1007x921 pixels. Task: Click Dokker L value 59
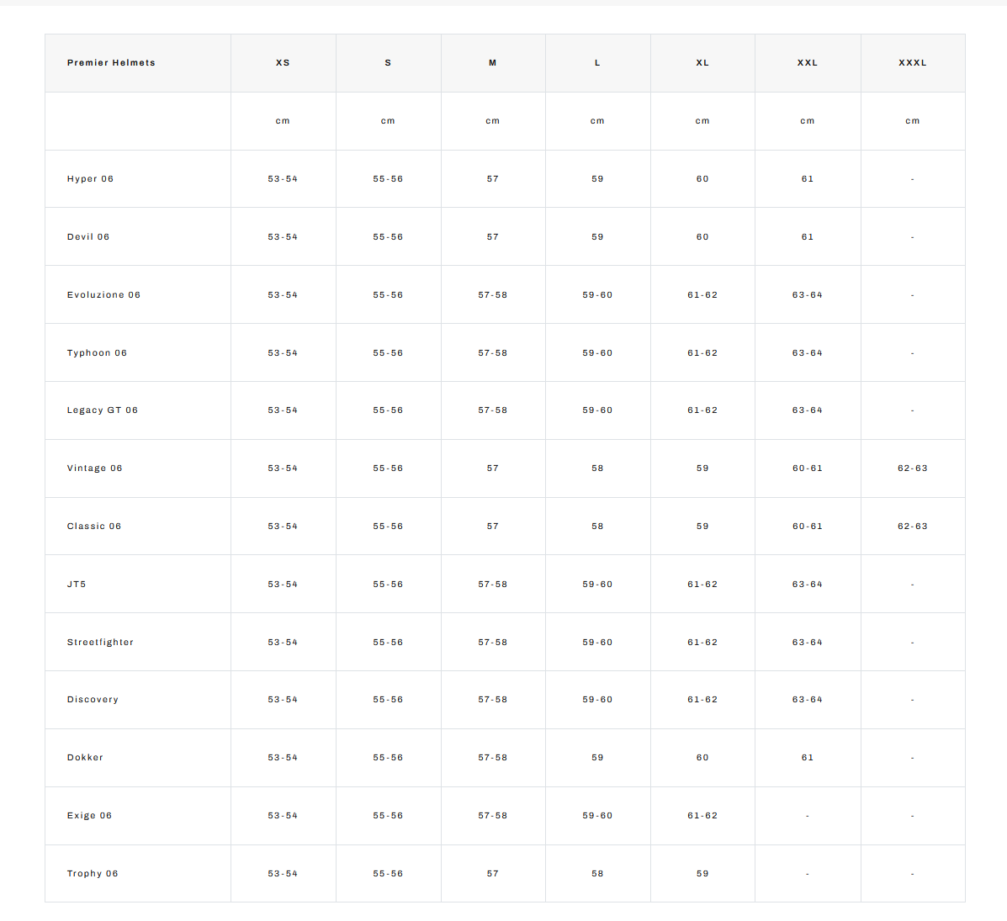point(597,757)
